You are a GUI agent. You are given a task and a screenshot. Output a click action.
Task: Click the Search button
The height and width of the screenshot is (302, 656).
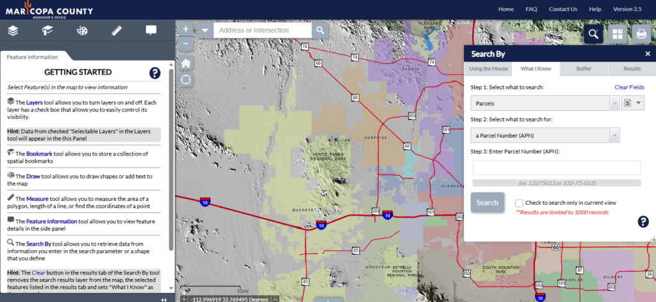tap(487, 203)
